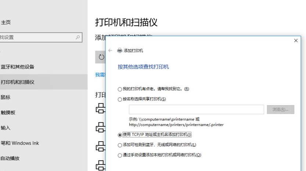Open 笔和 Windows Ink settings page
The height and width of the screenshot is (171, 306).
(20, 143)
